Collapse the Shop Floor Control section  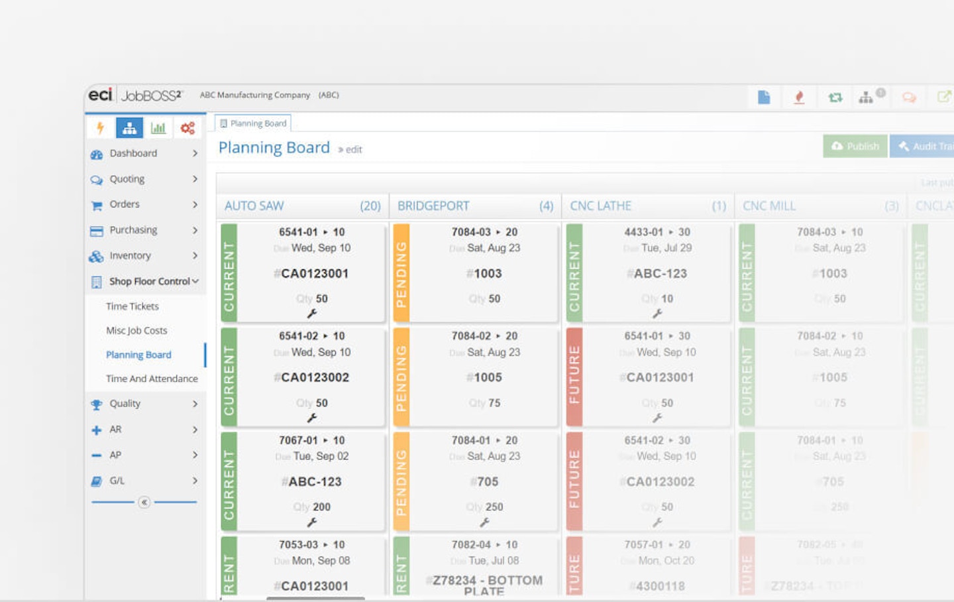(195, 281)
